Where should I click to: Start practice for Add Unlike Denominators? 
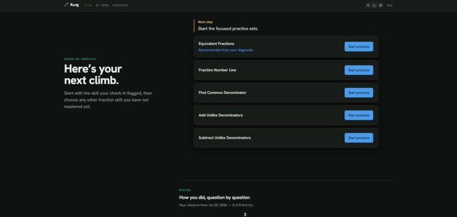click(x=359, y=116)
